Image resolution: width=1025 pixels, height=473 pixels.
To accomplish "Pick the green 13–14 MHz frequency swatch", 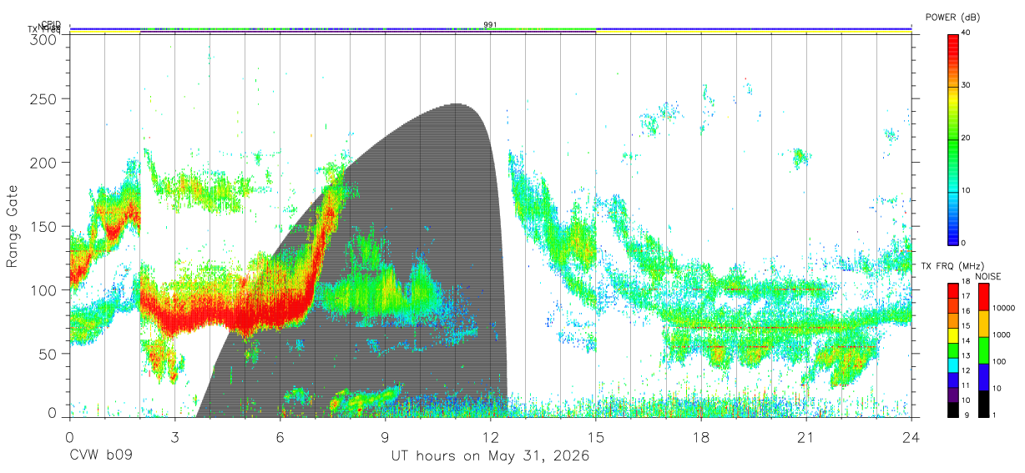I will pyautogui.click(x=952, y=349).
